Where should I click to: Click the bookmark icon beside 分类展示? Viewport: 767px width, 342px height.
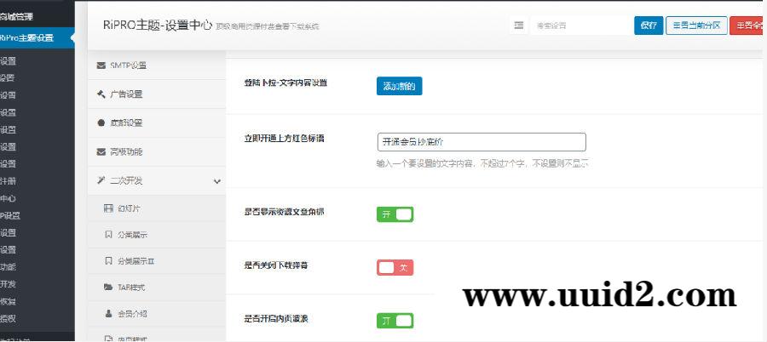[x=108, y=235]
